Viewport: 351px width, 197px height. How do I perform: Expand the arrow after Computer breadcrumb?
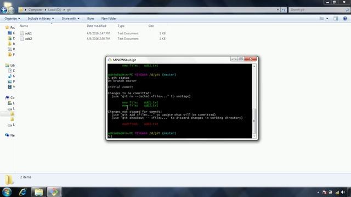tap(45, 10)
